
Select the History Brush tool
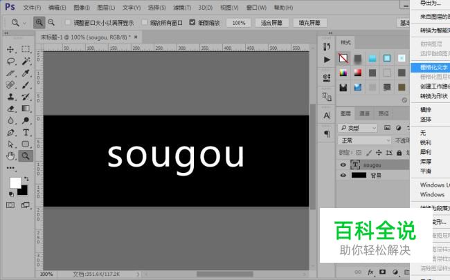tap(26, 97)
